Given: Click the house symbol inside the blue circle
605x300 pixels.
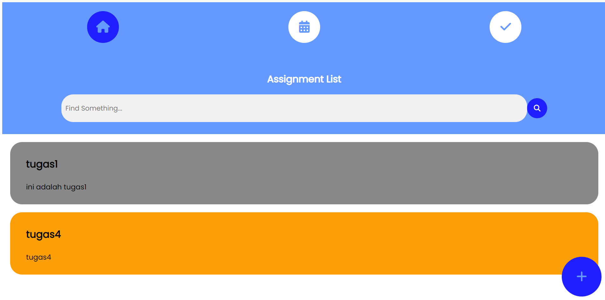Looking at the screenshot, I should pyautogui.click(x=103, y=27).
